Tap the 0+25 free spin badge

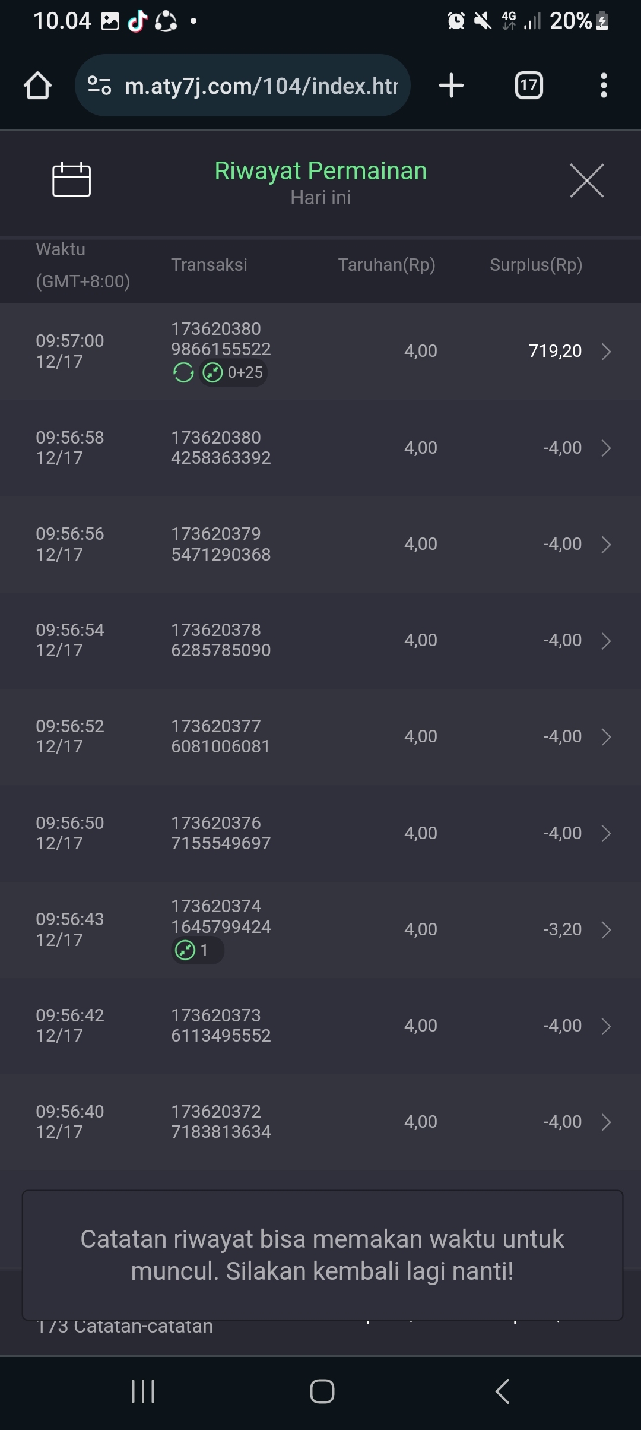coord(233,373)
